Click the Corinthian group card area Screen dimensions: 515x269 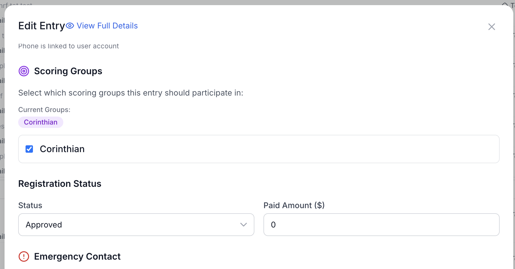pos(258,149)
